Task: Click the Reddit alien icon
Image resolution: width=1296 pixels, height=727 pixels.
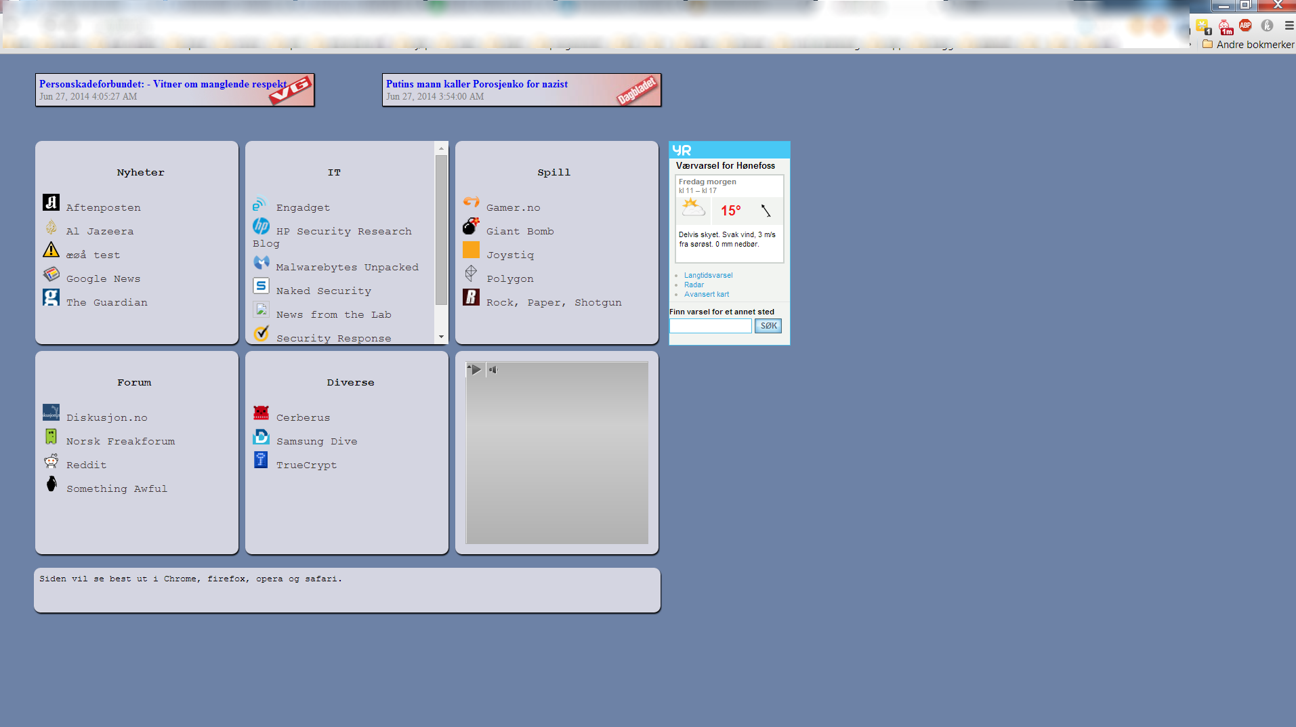Action: coord(51,460)
